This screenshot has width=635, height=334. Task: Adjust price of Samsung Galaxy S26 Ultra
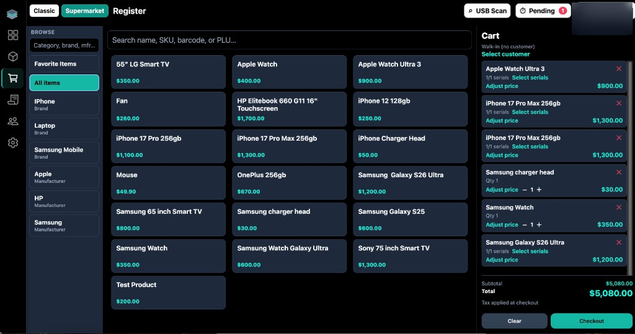(x=502, y=260)
